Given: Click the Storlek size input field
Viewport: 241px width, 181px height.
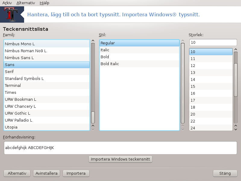Looking at the screenshot, I should pos(213,42).
